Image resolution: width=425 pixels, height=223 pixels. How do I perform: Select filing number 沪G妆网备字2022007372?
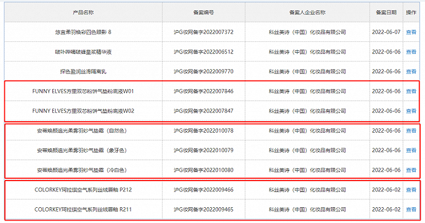click(203, 32)
